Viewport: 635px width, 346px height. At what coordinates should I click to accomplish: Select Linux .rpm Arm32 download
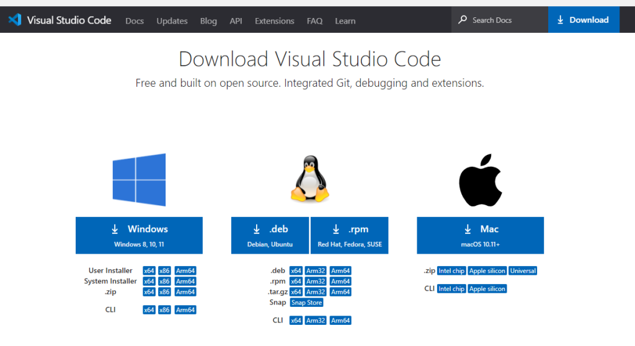click(x=316, y=281)
